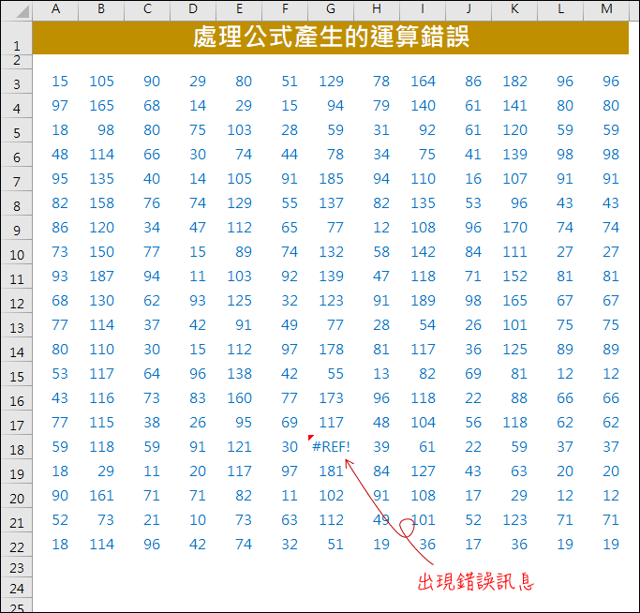Select column J header
Image resolution: width=640 pixels, height=613 pixels.
[x=469, y=9]
